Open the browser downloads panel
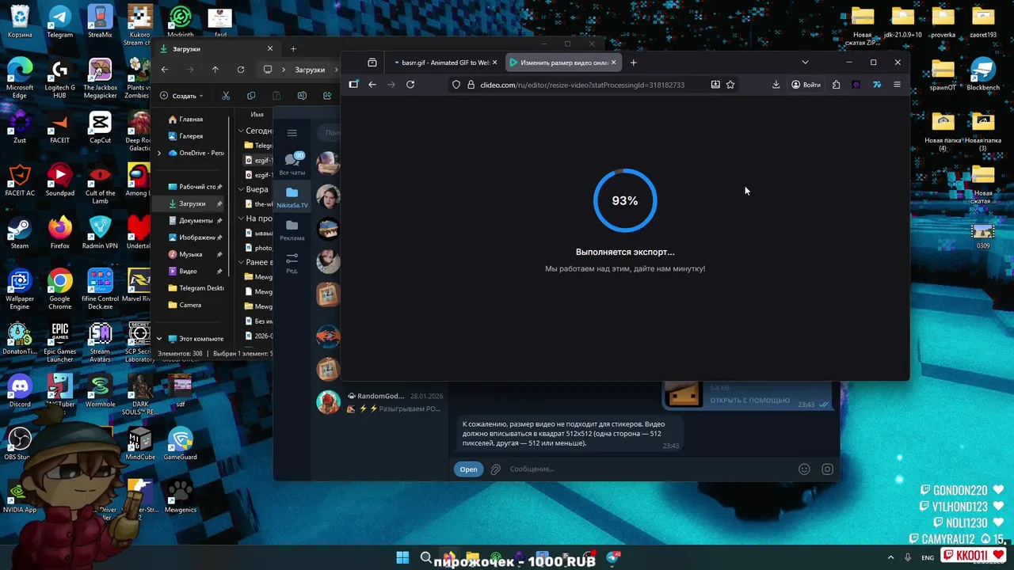This screenshot has height=570, width=1014. [776, 85]
